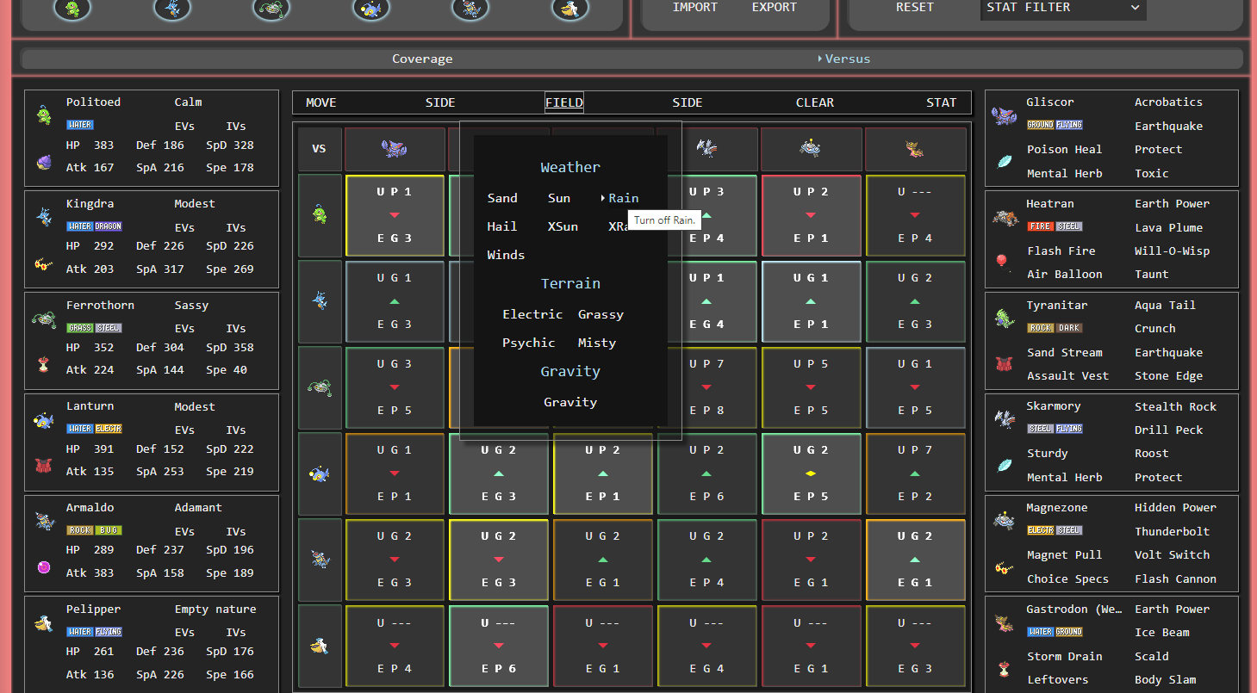The width and height of the screenshot is (1257, 693).
Task: Select Politoed versus Gliscor matchup cell
Action: 395,214
